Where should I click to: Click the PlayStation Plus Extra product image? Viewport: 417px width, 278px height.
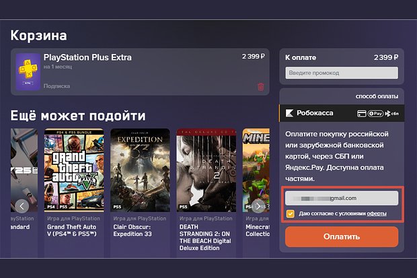pos(28,72)
